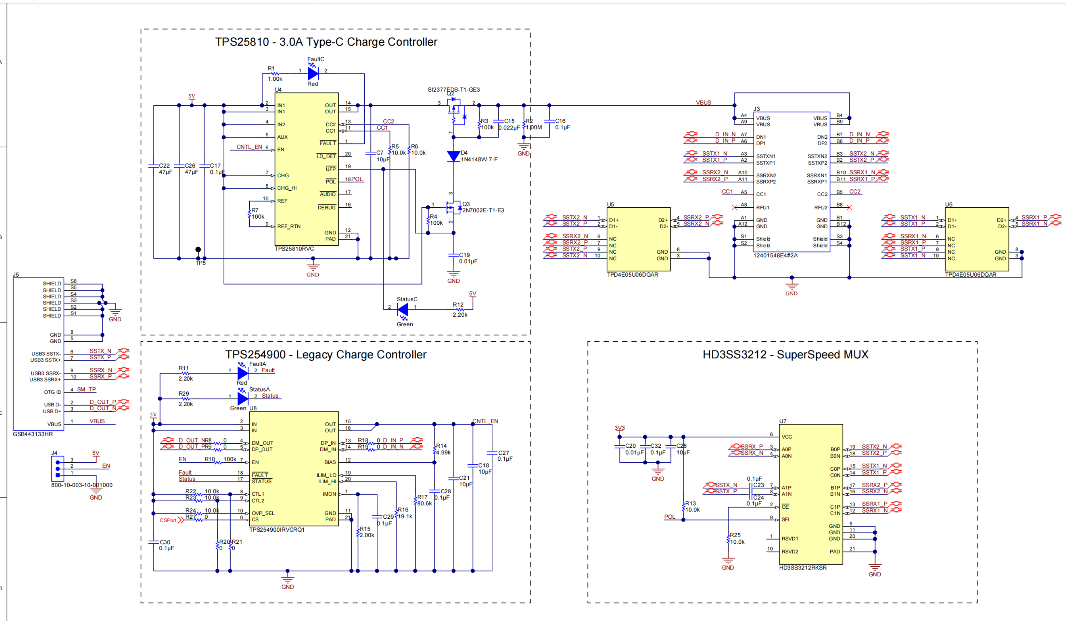1066x621 pixels.
Task: Click the TPS25810 Type-C Charge Controller title
Action: (x=326, y=42)
